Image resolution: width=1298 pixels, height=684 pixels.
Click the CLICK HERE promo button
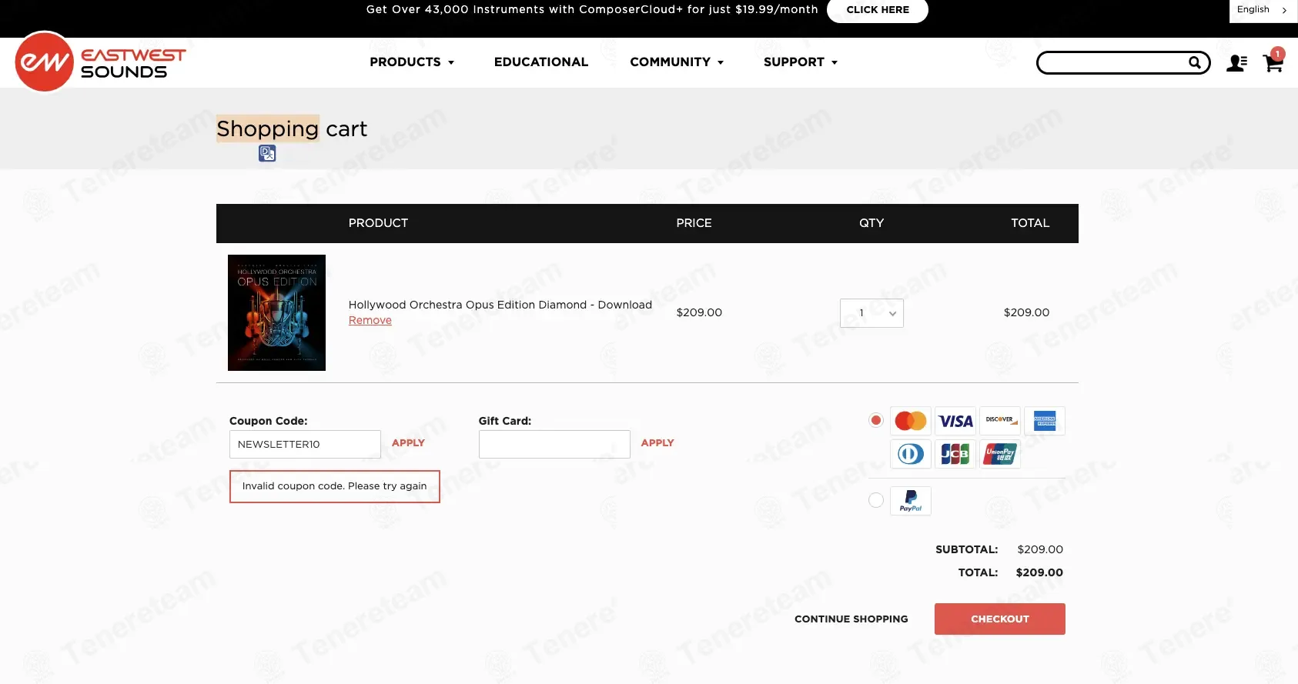tap(878, 10)
